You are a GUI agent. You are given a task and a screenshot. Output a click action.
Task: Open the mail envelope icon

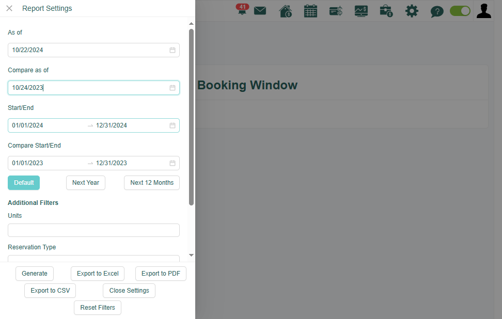260,11
